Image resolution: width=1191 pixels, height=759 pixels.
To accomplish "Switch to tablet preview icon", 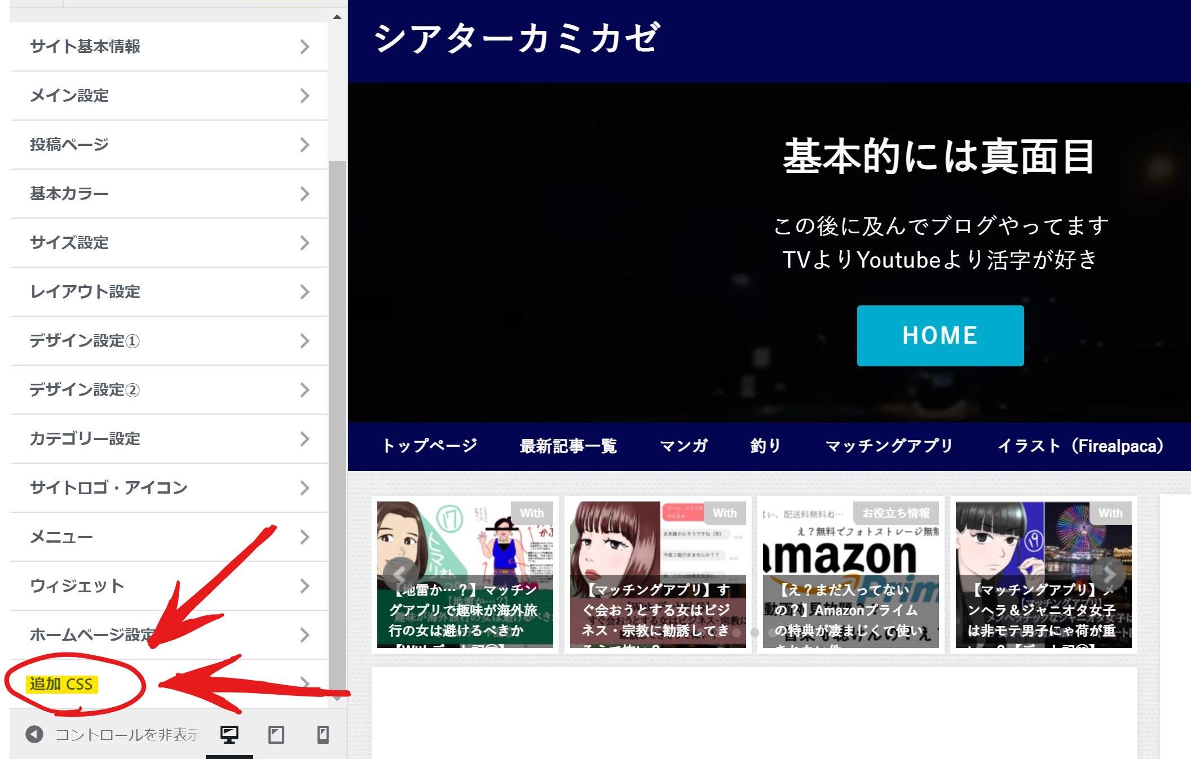I will click(276, 734).
